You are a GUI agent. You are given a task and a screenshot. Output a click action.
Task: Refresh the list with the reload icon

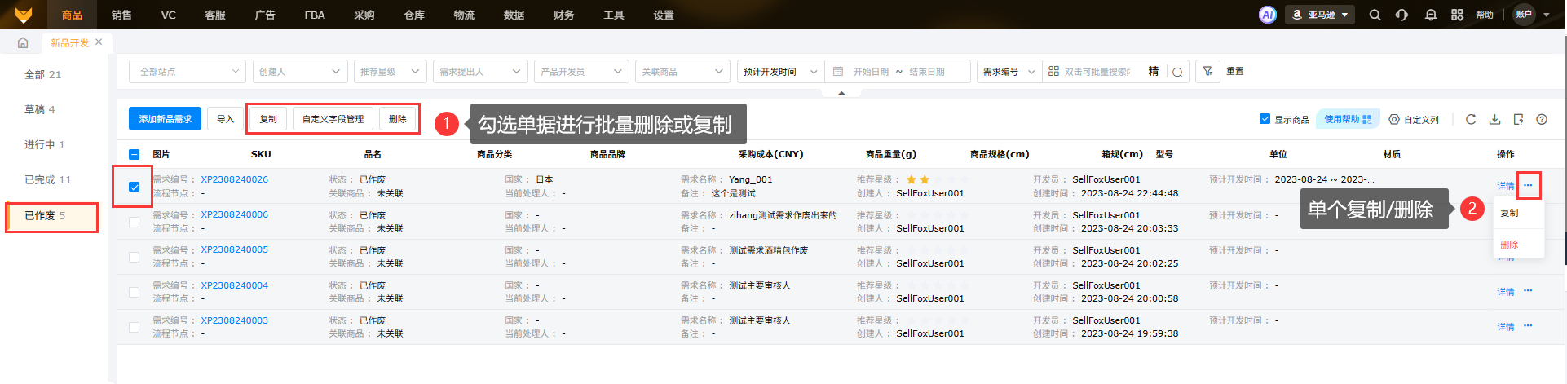coord(1471,119)
